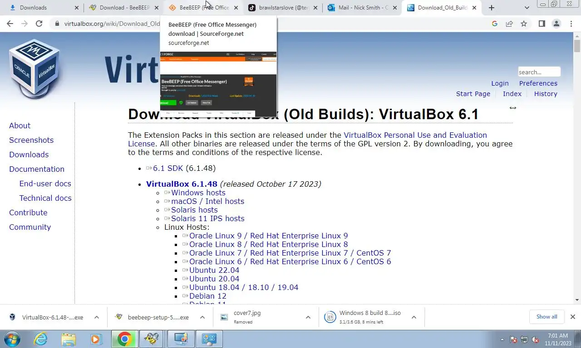The height and width of the screenshot is (348, 581).
Task: Click the Google icon in address bar
Action: coord(495,24)
